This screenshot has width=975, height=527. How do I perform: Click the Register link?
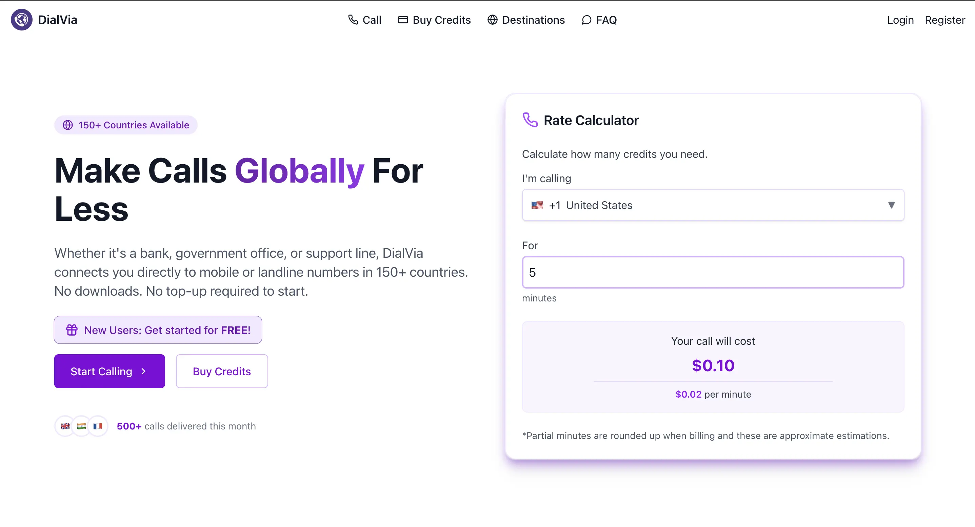(x=945, y=20)
